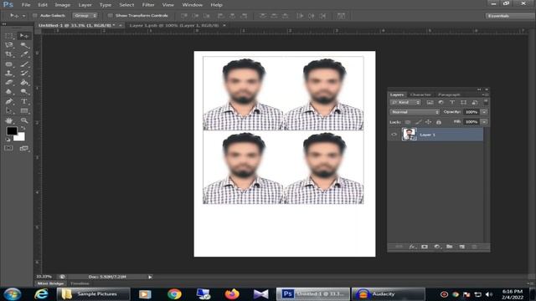536x301 pixels.
Task: Change the screen mode
Action: coord(24,148)
